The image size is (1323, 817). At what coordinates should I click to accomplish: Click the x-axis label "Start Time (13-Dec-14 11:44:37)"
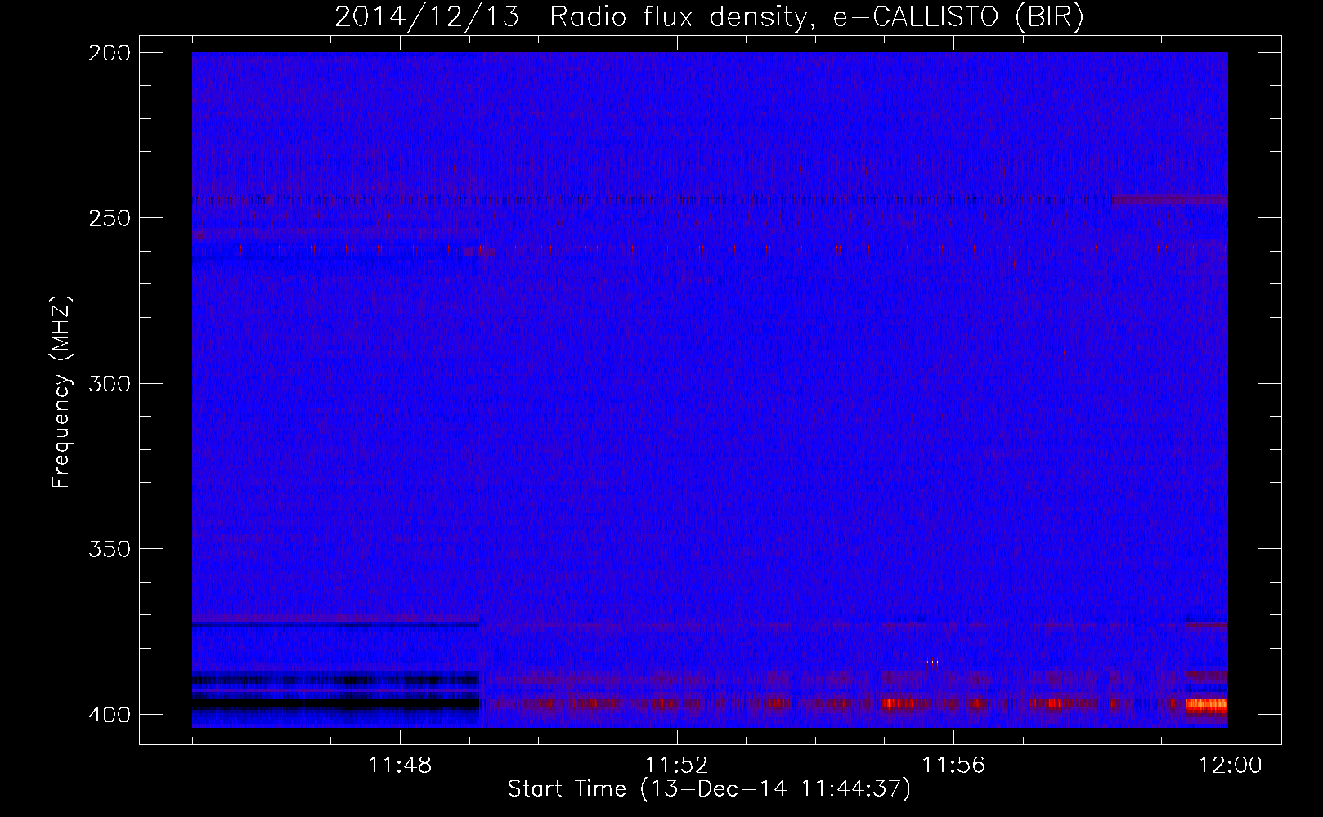click(709, 789)
